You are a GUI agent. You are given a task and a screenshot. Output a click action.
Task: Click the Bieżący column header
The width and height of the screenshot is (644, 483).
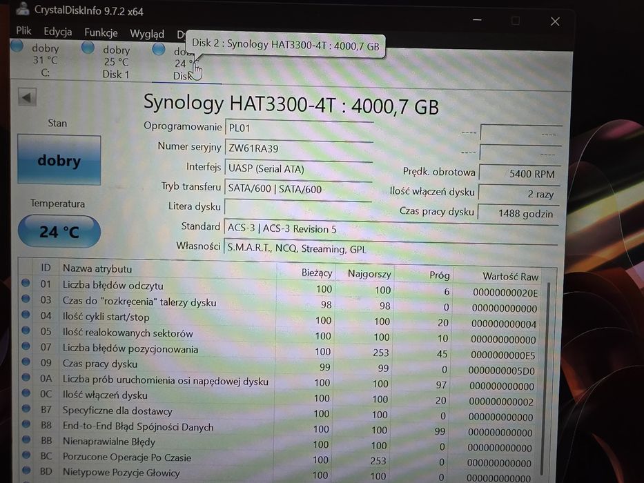(317, 273)
